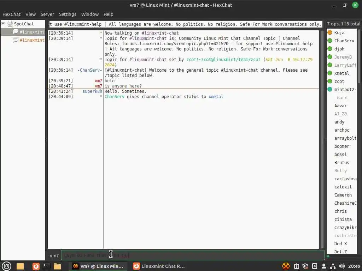Select the SpotChat server entry
The width and height of the screenshot is (362, 271).
[x=24, y=24]
